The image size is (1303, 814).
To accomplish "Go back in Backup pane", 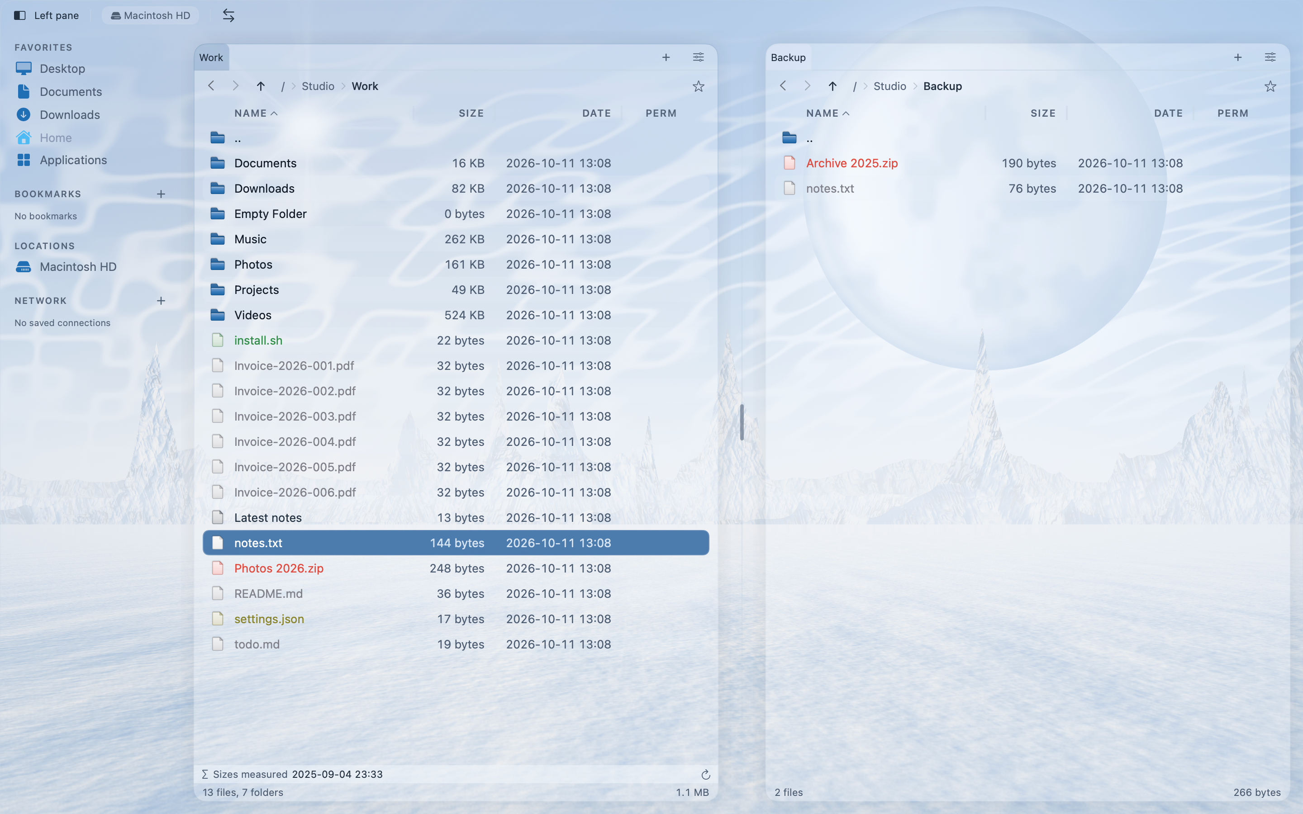I will pos(783,86).
